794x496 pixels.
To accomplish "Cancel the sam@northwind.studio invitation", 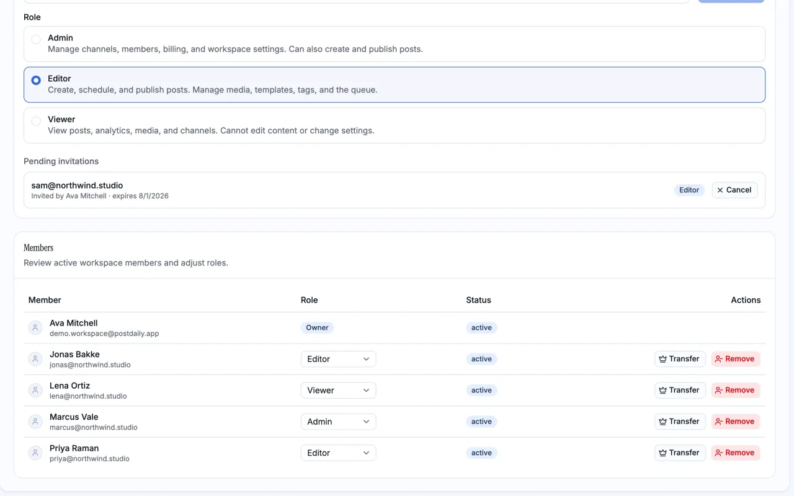I will [734, 190].
